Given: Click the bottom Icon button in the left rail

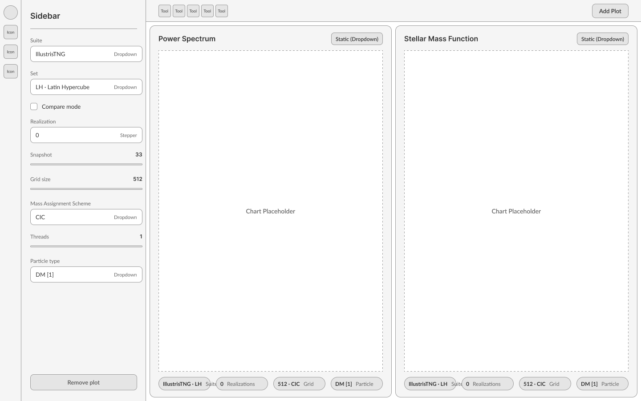Looking at the screenshot, I should click(11, 71).
